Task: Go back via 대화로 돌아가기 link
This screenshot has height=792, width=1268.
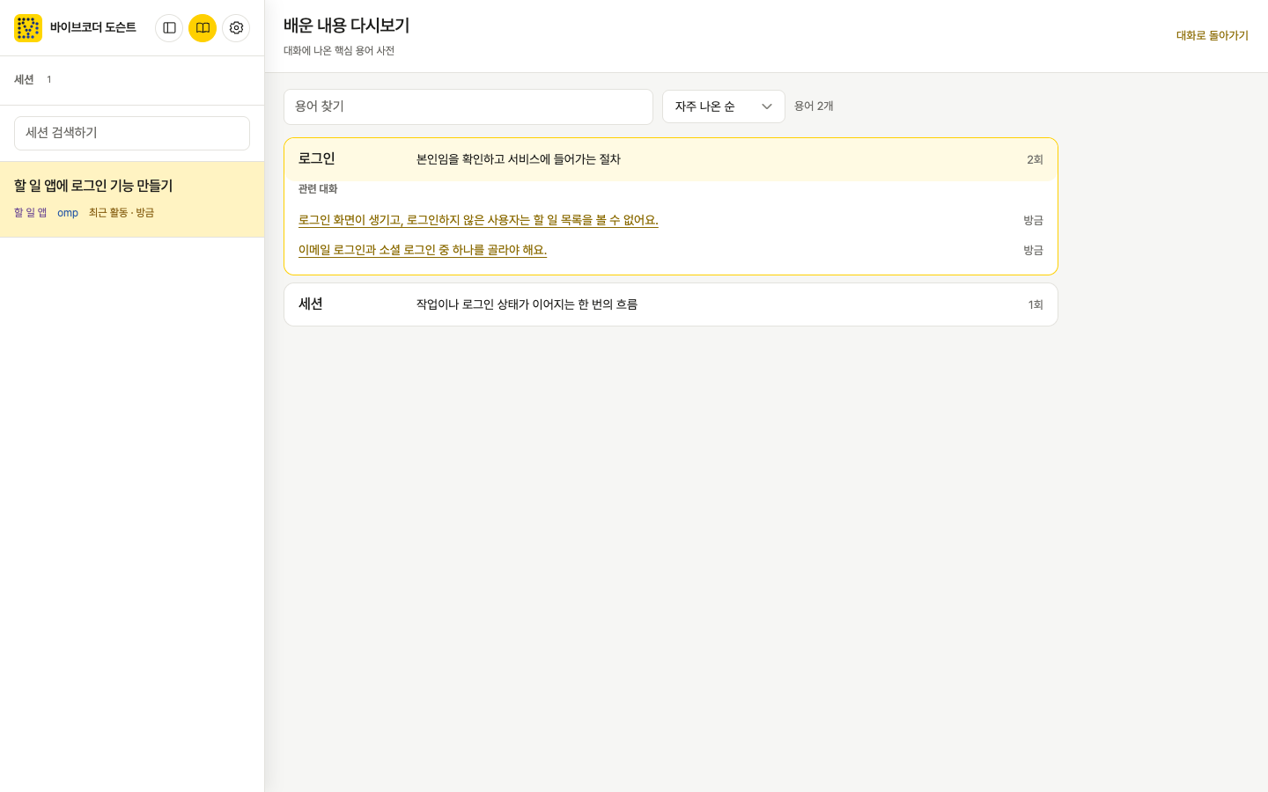Action: click(x=1213, y=36)
